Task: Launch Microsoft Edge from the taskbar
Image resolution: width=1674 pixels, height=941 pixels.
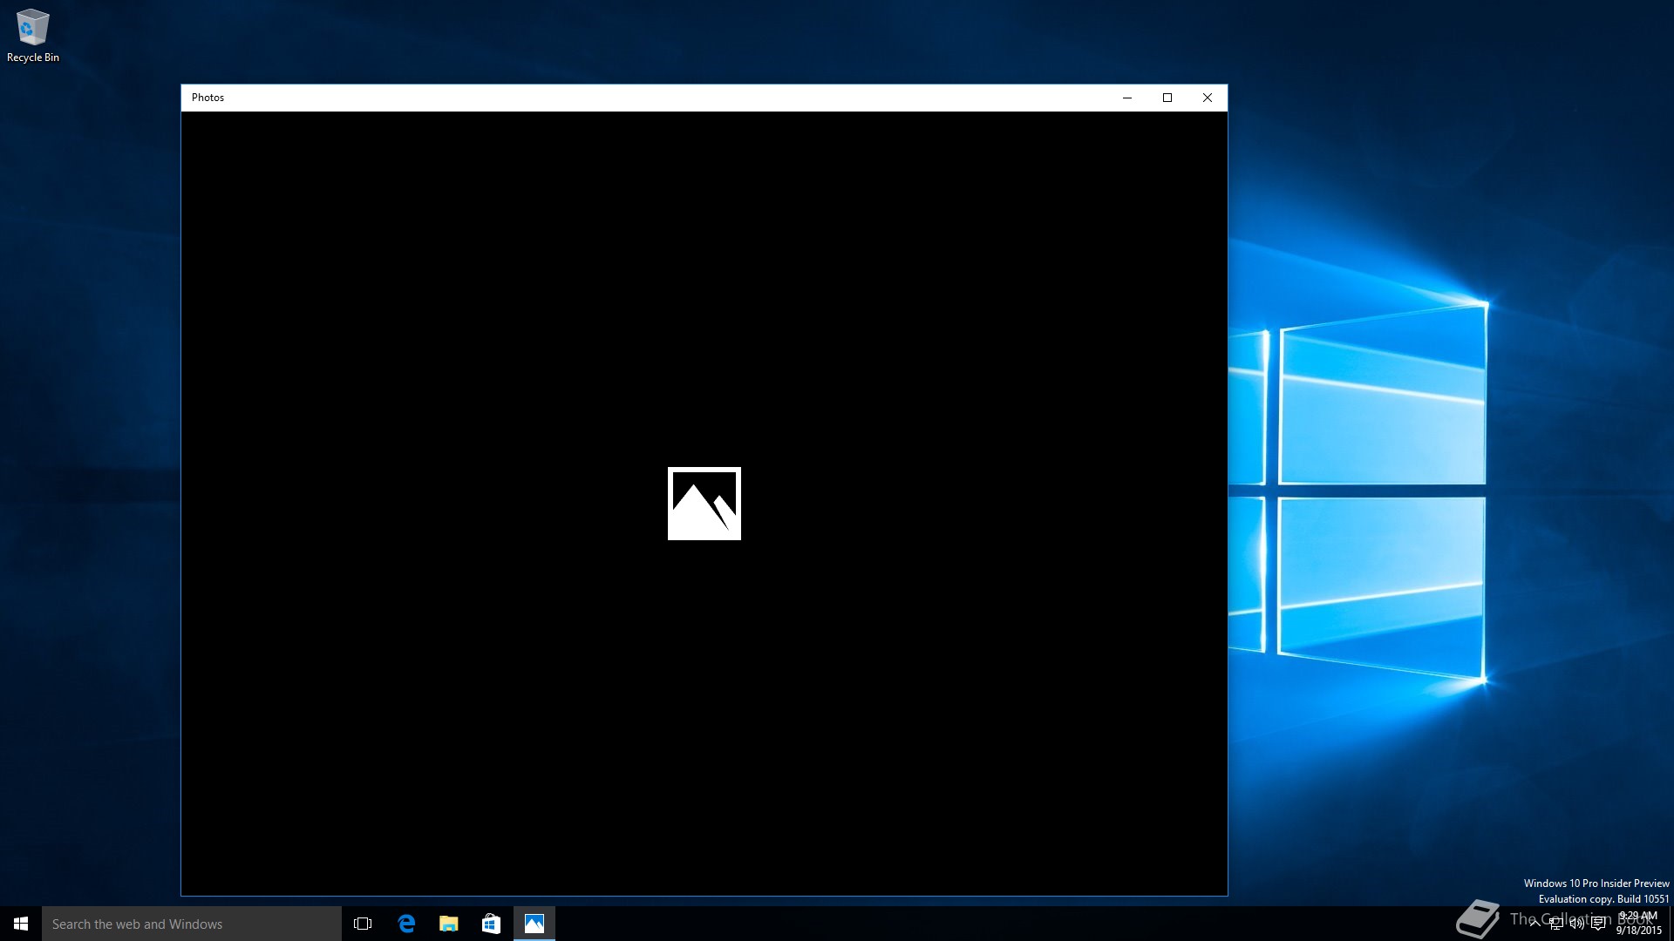Action: [406, 924]
